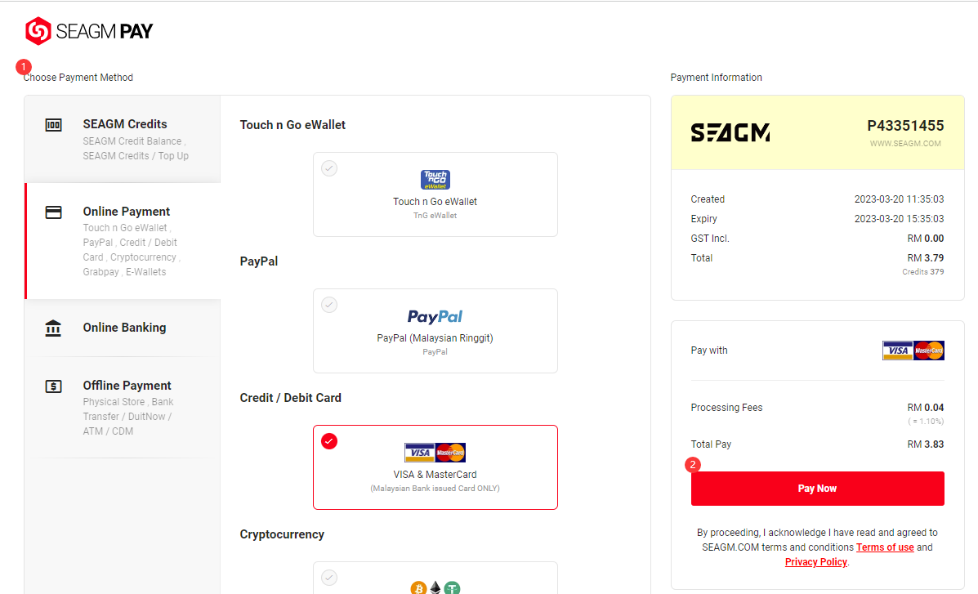Image resolution: width=978 pixels, height=594 pixels.
Task: Switch to the Online Banking tab
Action: click(123, 328)
